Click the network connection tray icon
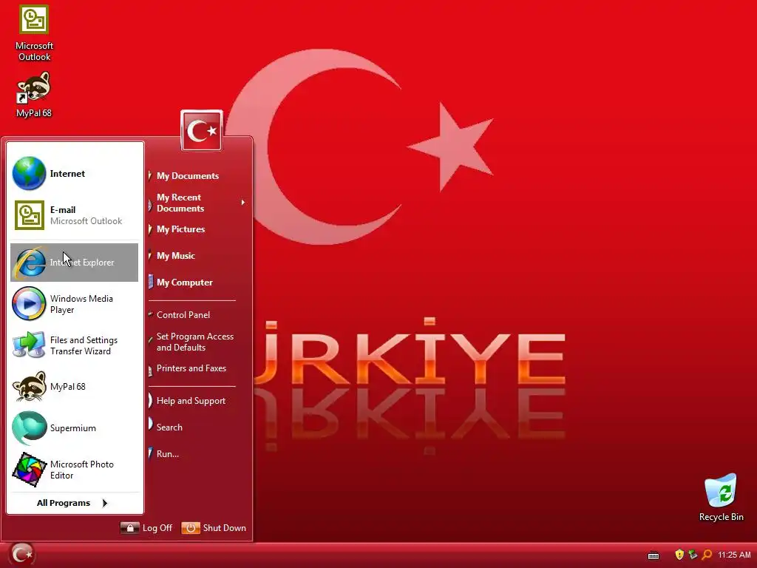This screenshot has height=568, width=757. [693, 555]
